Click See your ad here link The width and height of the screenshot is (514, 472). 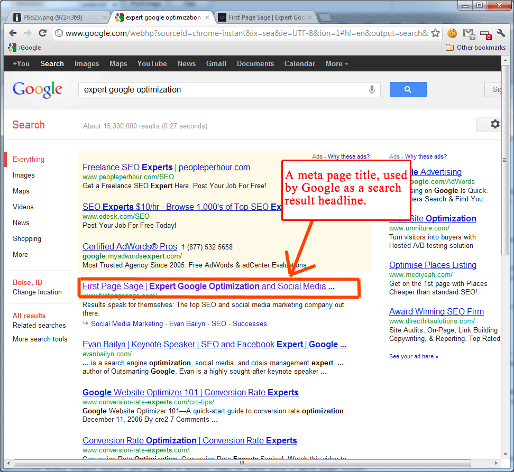click(x=414, y=356)
